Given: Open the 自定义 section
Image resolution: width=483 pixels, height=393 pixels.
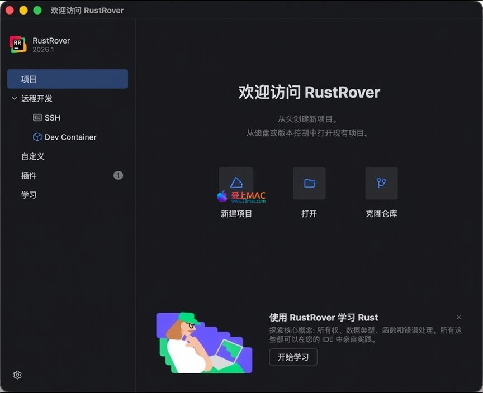Looking at the screenshot, I should click(32, 156).
